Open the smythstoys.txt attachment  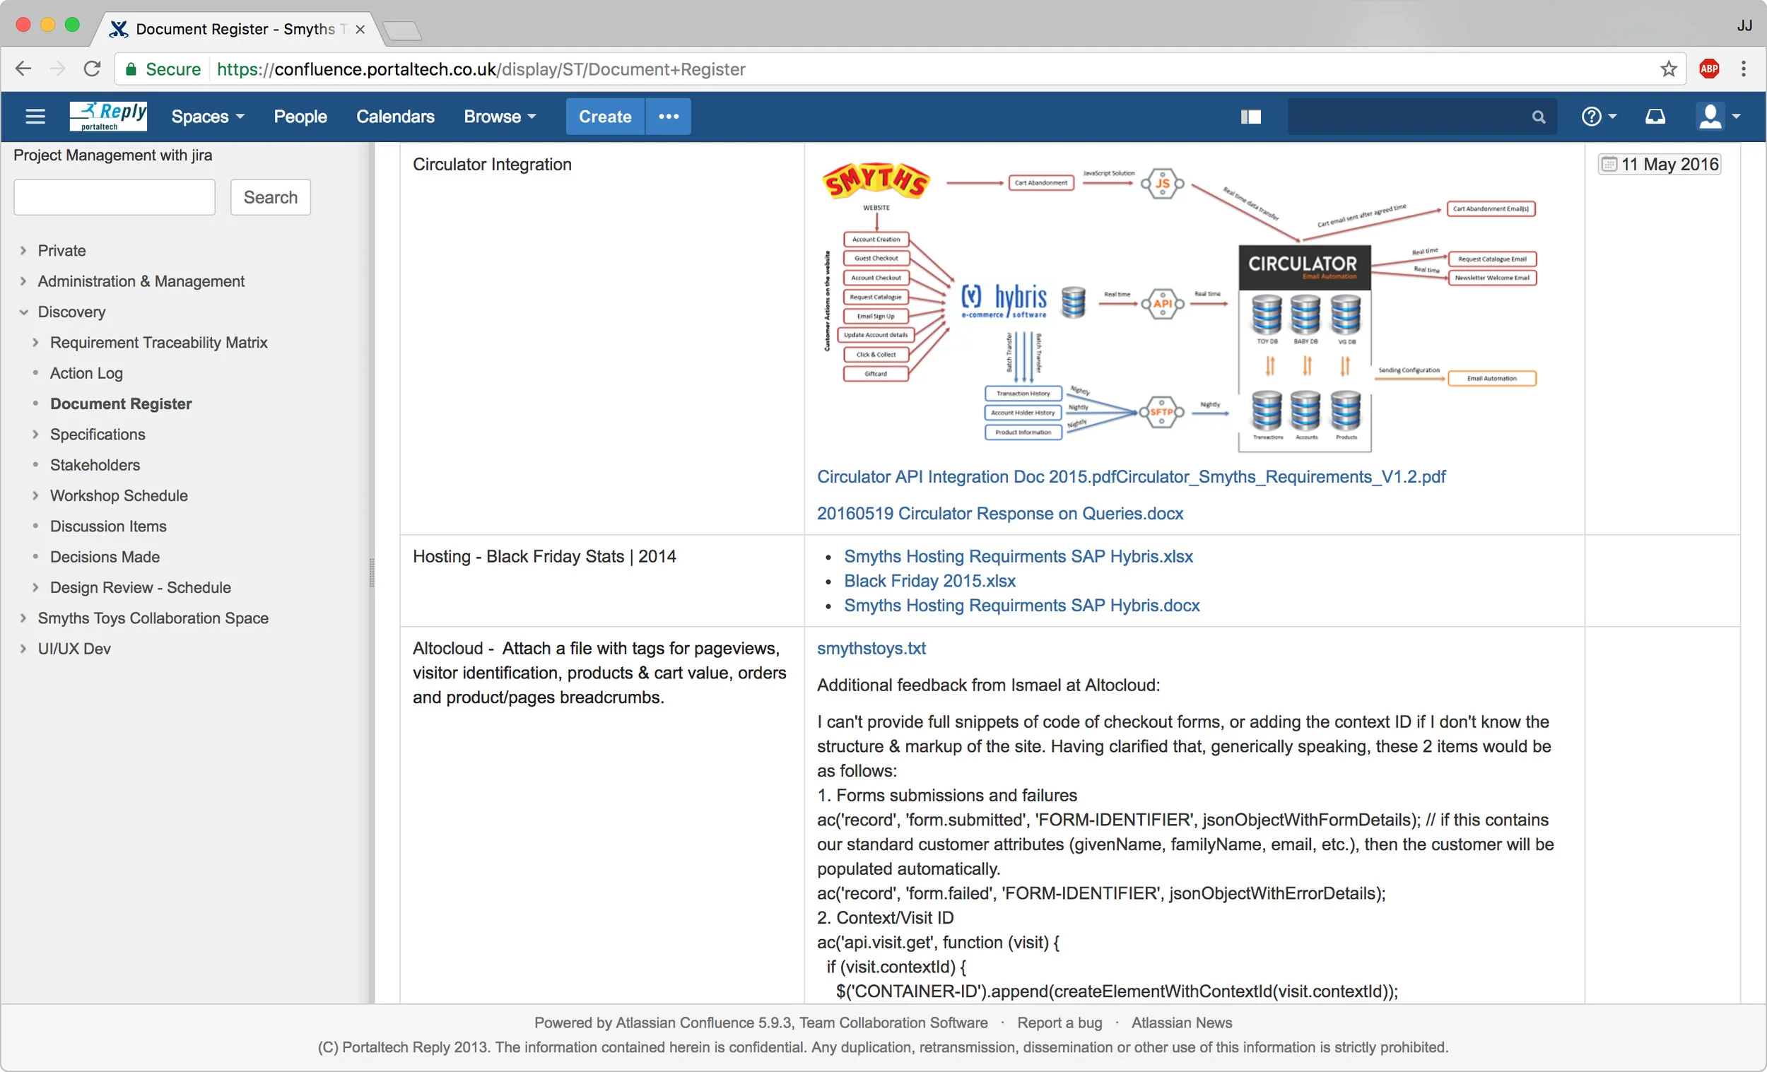[871, 648]
